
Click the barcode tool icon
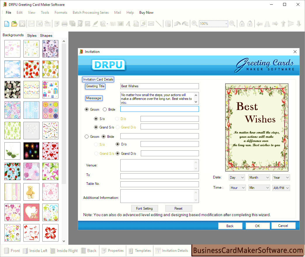[x=121, y=24]
